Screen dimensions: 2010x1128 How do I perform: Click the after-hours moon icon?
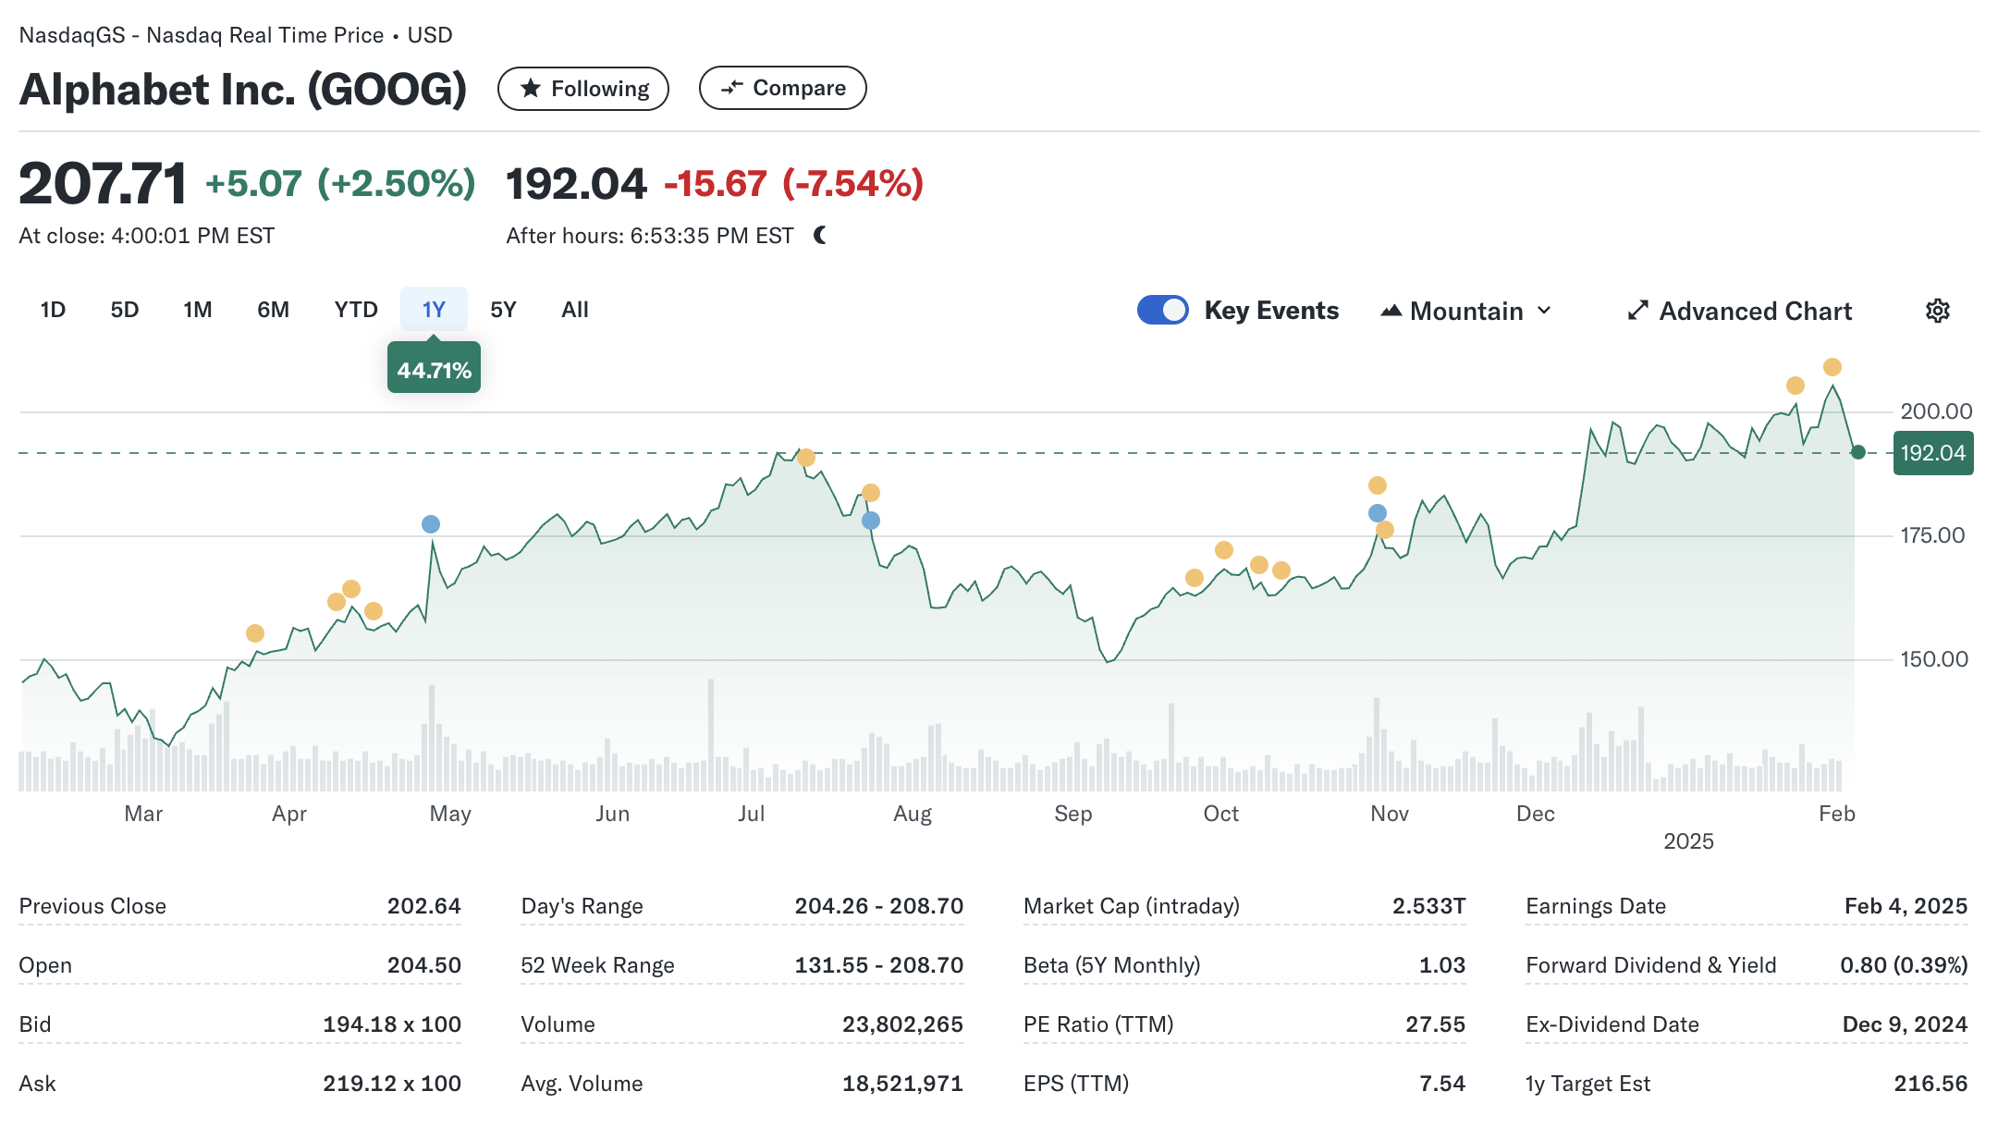pyautogui.click(x=820, y=236)
